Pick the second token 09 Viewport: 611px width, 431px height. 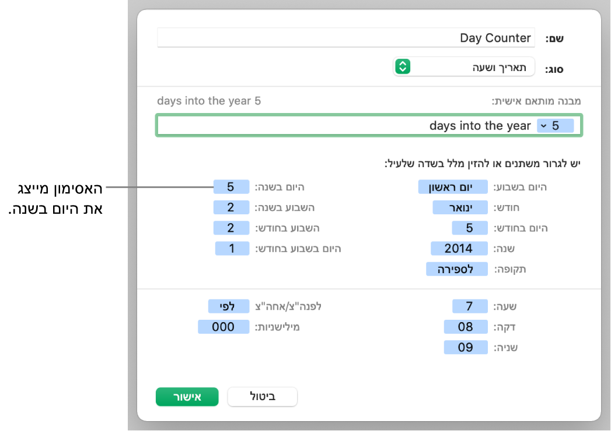466,347
